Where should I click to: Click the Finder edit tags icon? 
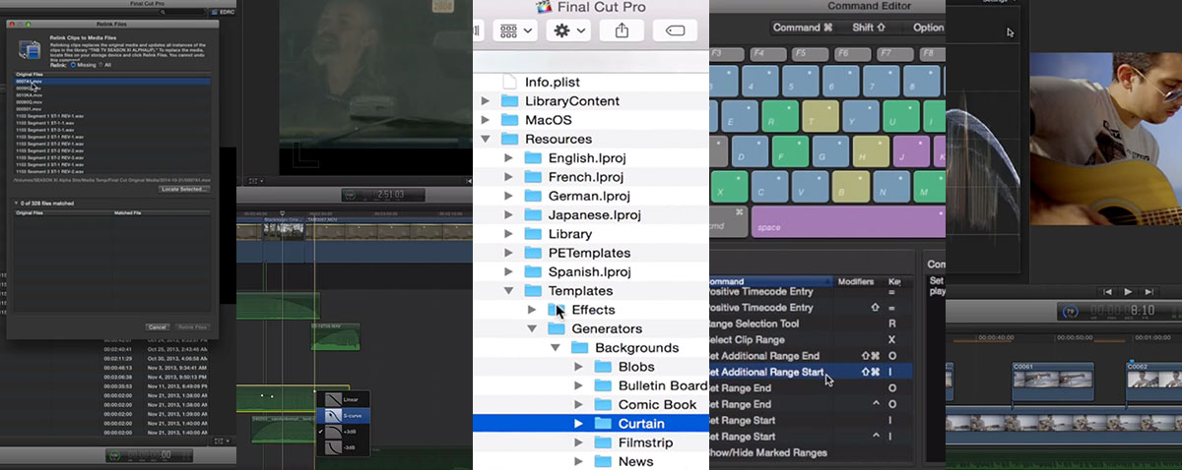(x=675, y=30)
